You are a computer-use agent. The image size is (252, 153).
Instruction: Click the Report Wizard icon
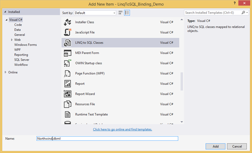click(68, 94)
